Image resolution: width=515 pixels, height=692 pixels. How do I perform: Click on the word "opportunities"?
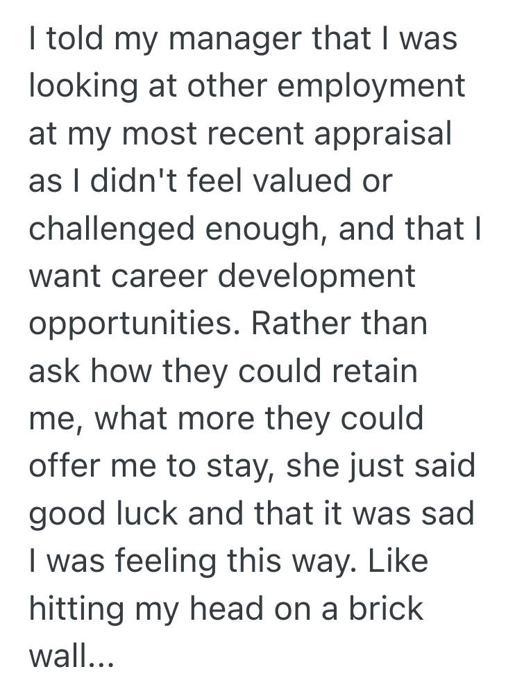[130, 324]
